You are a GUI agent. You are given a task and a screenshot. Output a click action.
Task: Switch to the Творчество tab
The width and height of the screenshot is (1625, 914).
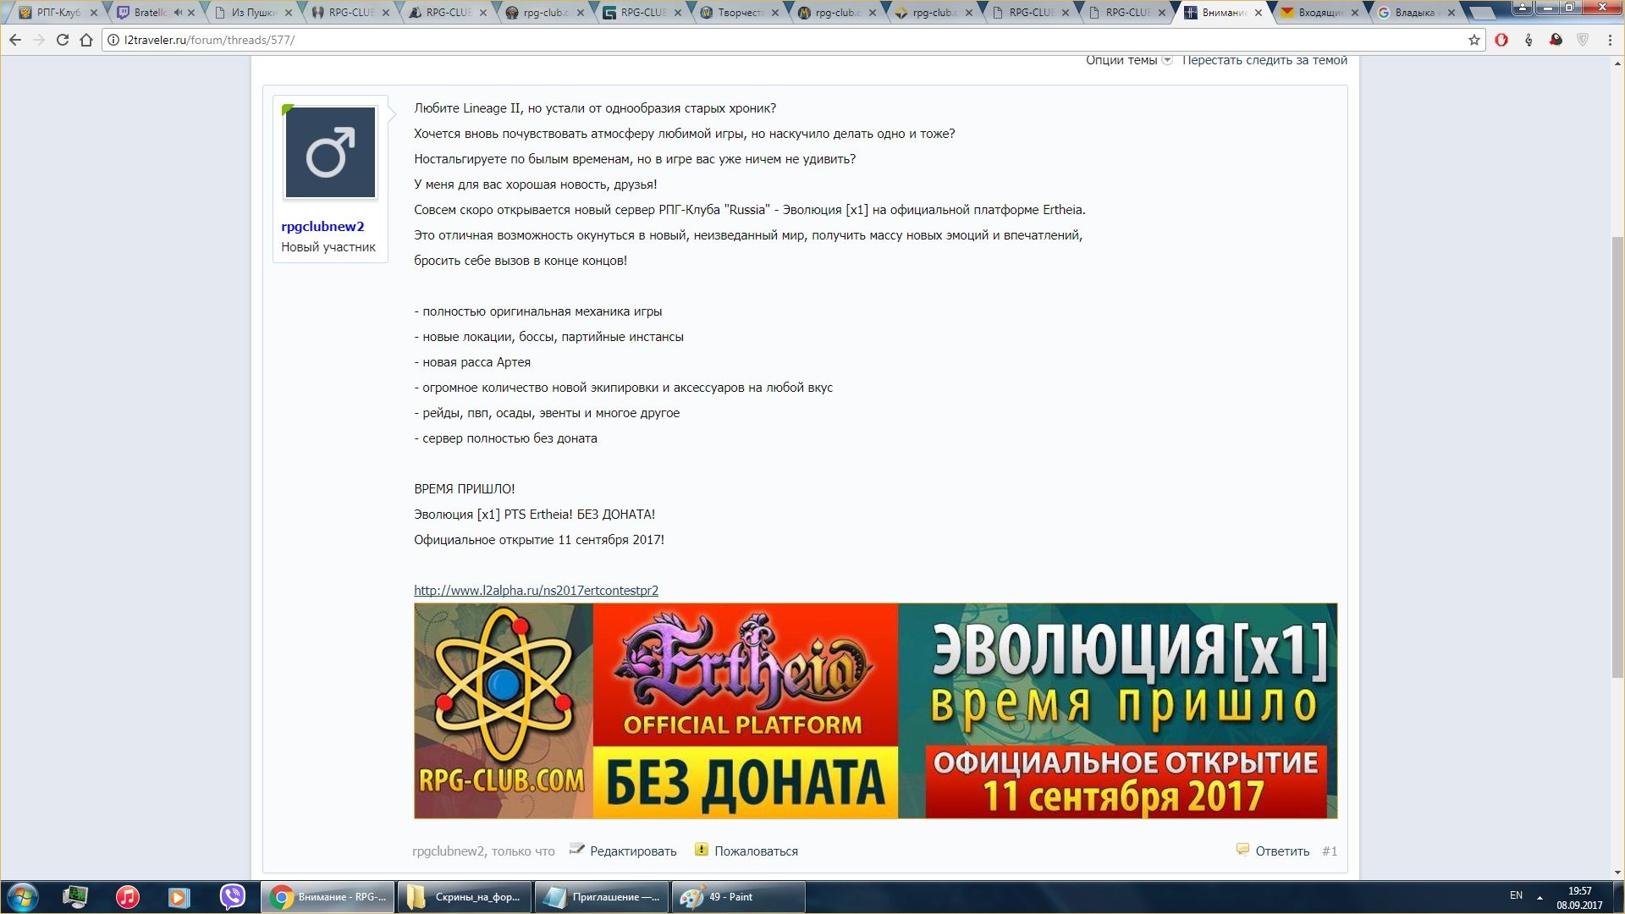point(740,13)
